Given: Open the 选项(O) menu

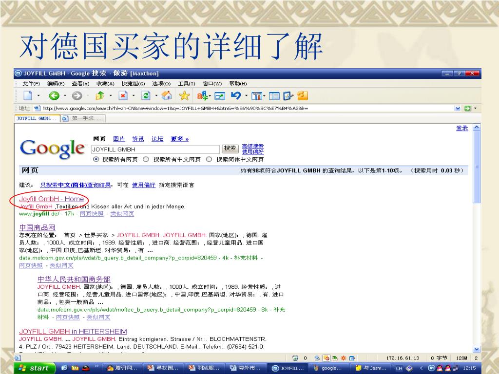Looking at the screenshot, I should tap(161, 84).
